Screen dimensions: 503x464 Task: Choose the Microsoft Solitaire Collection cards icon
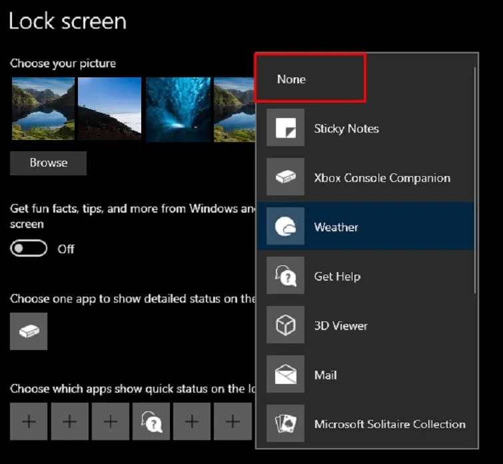tap(285, 424)
